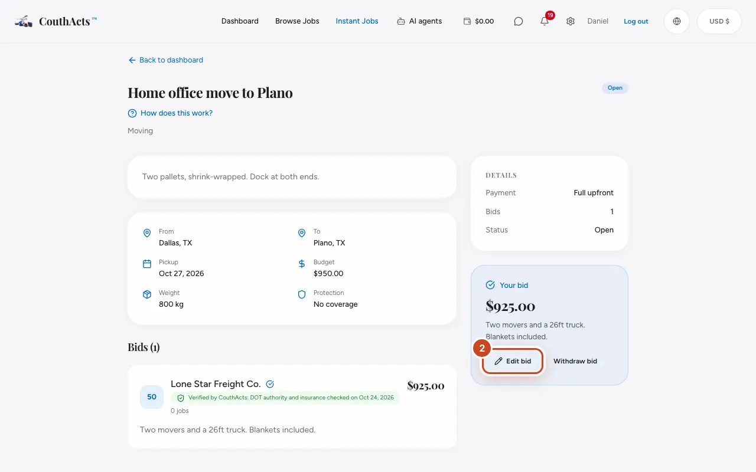Click the From location pin icon

point(147,234)
